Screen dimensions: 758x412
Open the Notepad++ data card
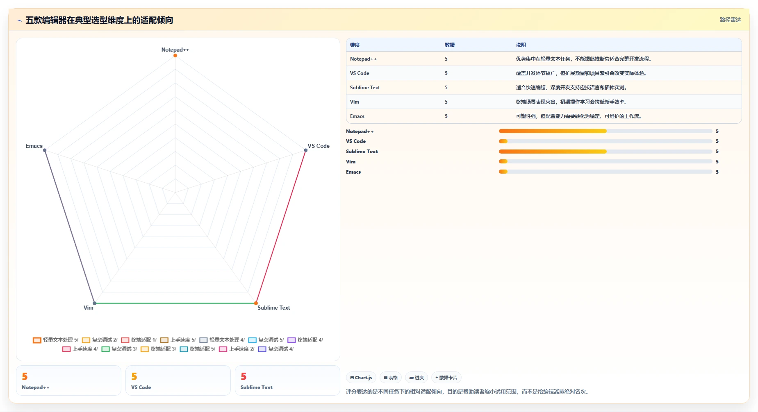click(x=68, y=380)
